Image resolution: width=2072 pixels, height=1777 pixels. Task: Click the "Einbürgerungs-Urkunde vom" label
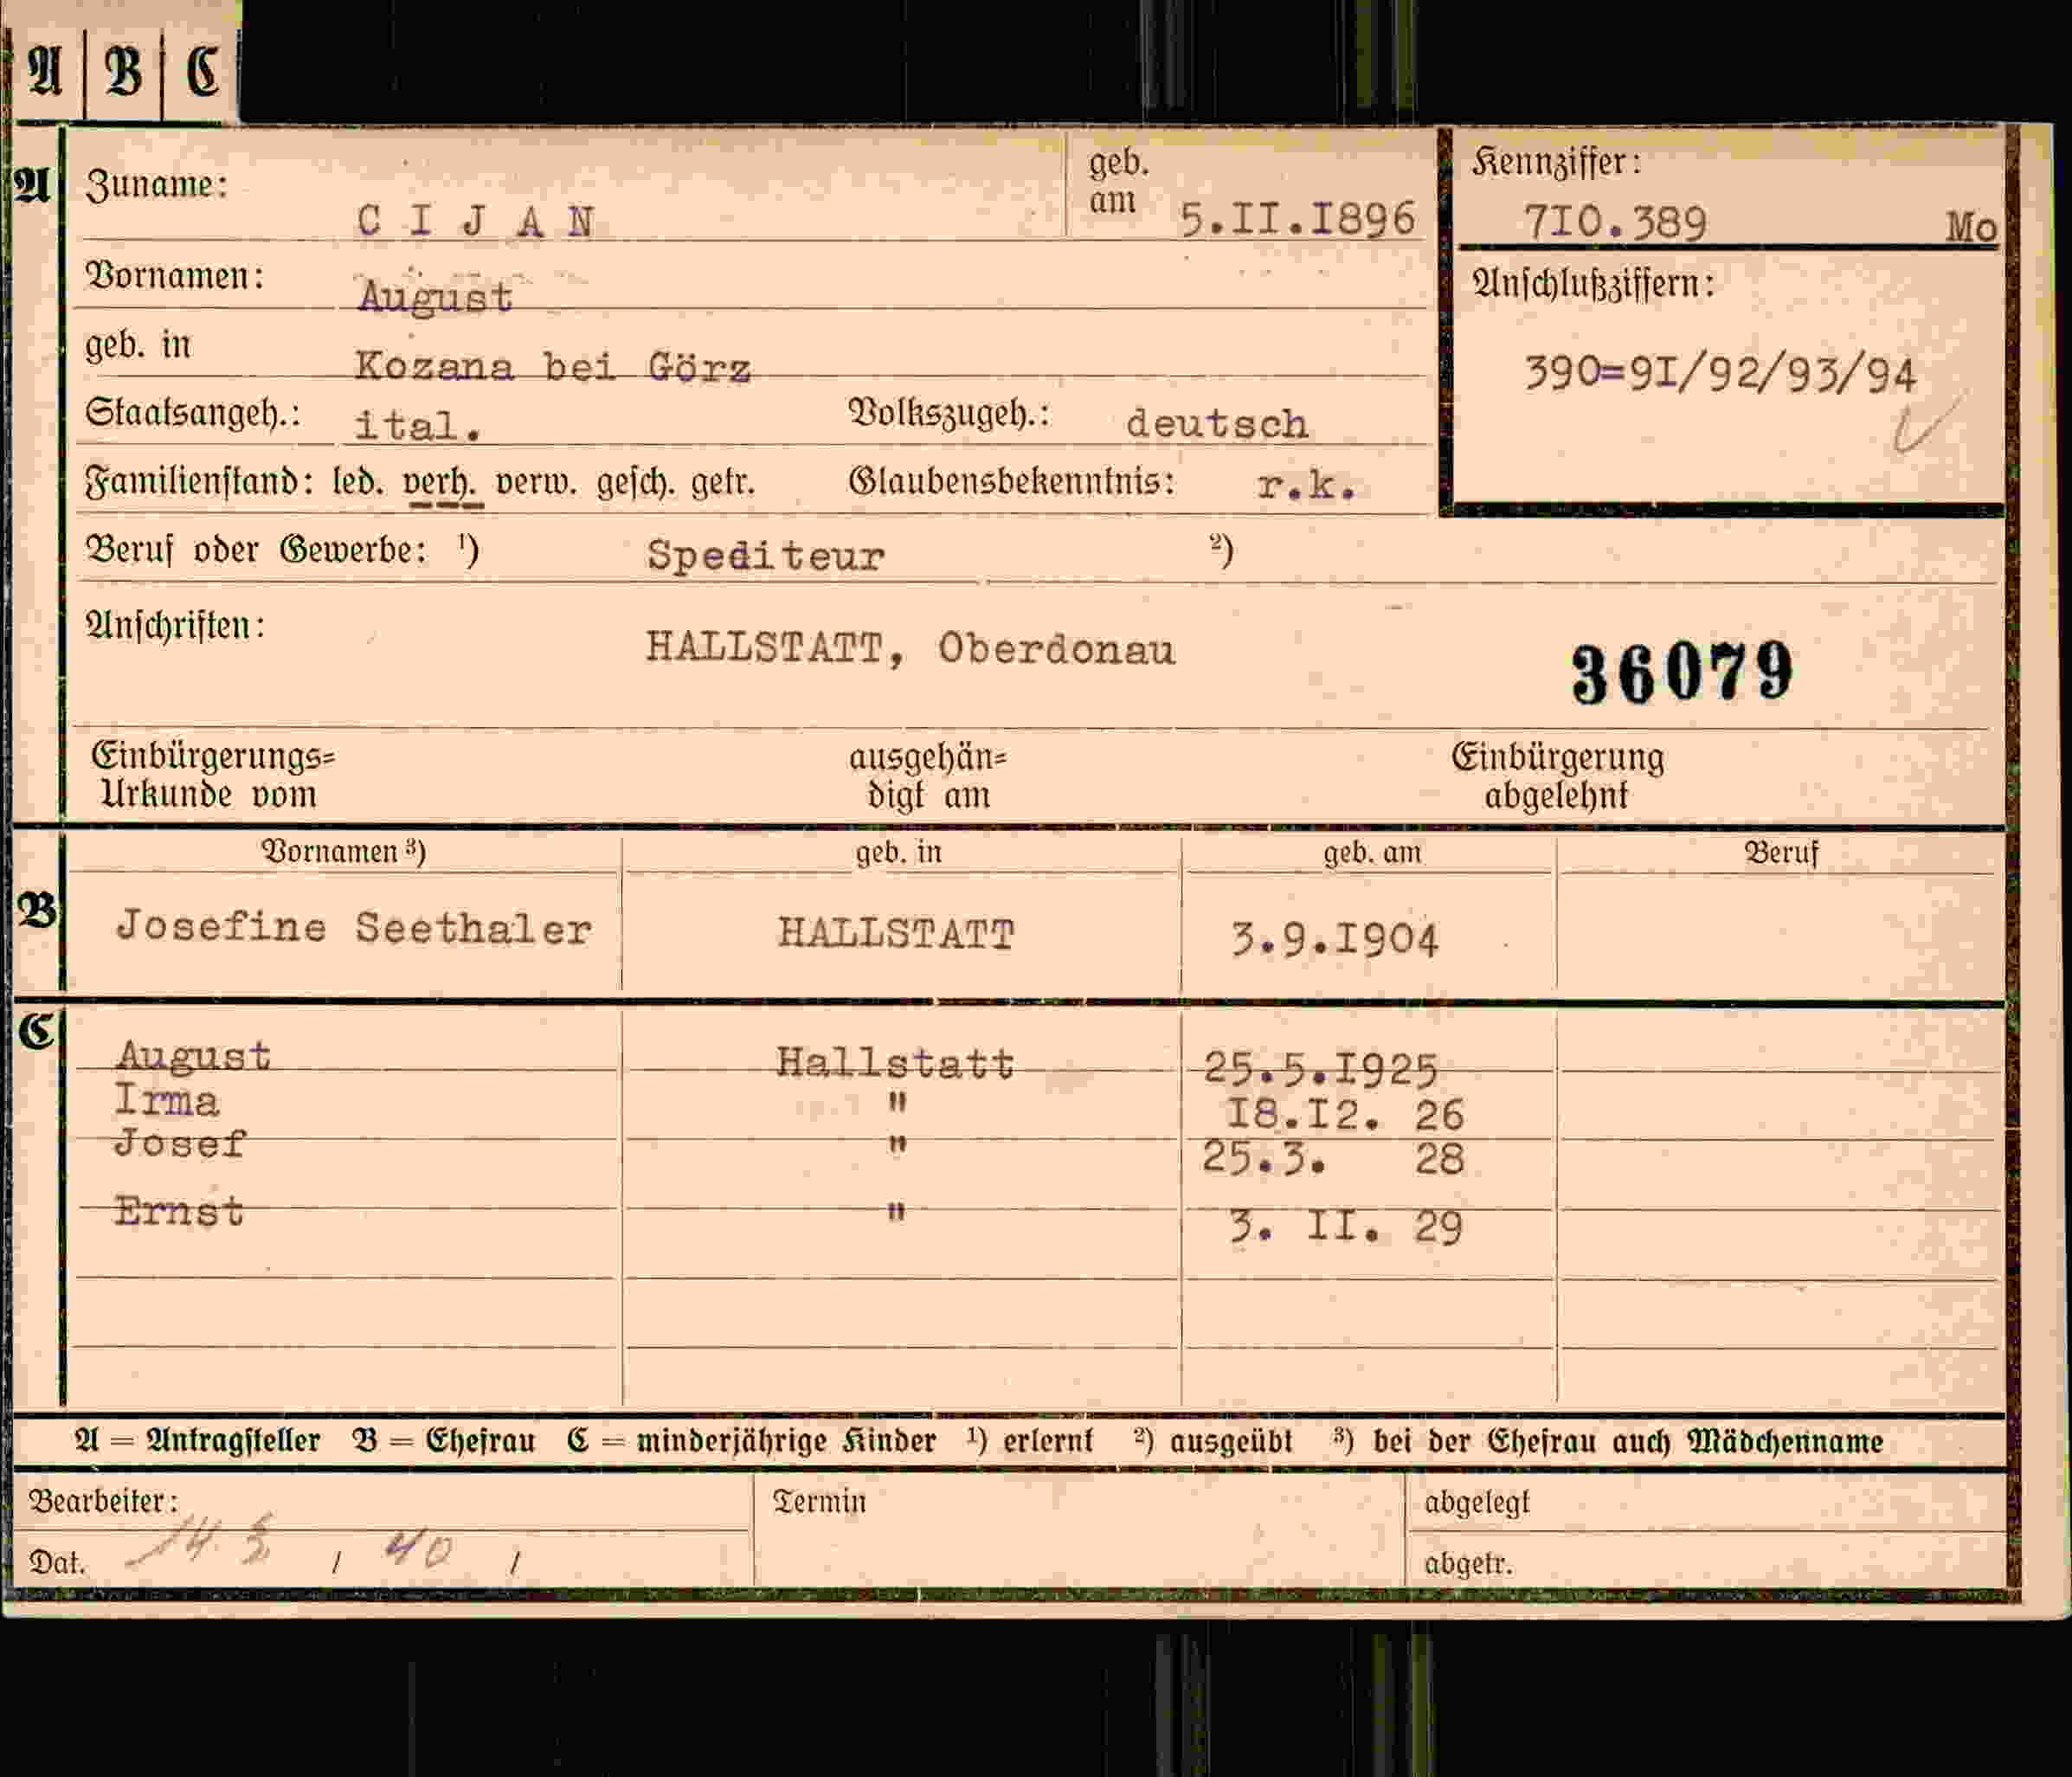click(x=213, y=775)
